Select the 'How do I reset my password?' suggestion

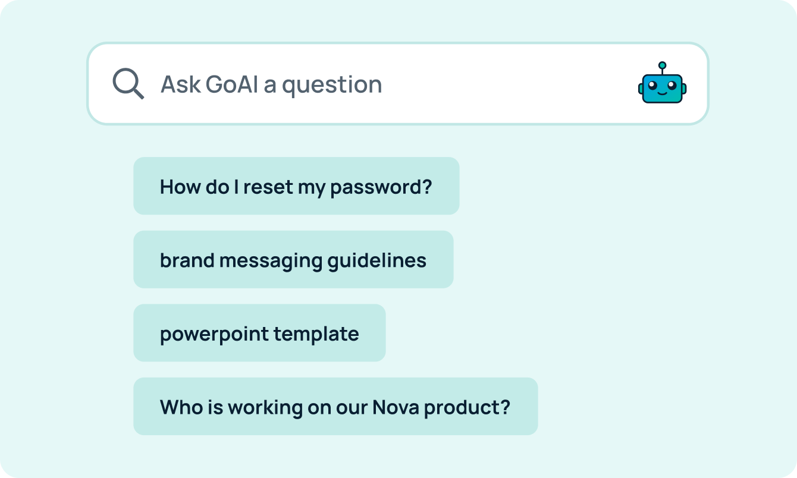coord(296,186)
